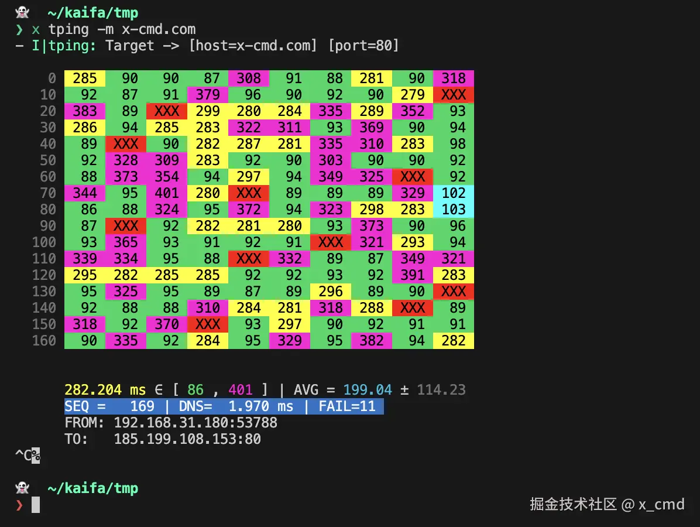700x527 pixels.
Task: Click row label '0' in the ping grid
Action: (x=52, y=78)
